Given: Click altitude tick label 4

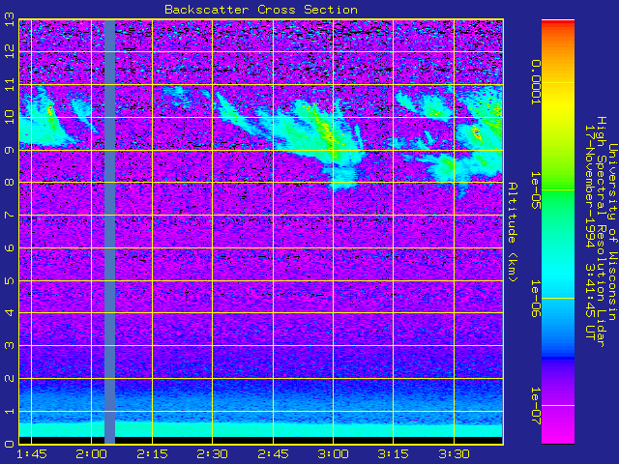Looking at the screenshot, I should click(x=10, y=313).
